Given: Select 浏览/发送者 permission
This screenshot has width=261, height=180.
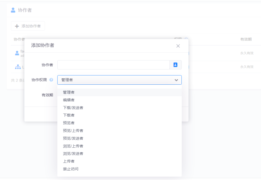Looking at the screenshot, I should [73, 153].
